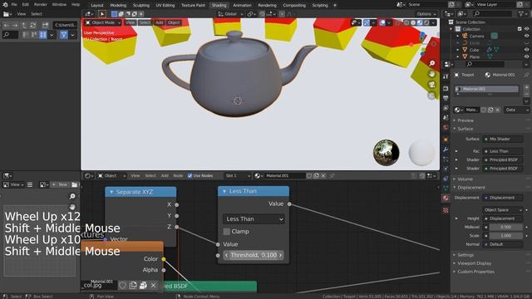Open the viewport Add menu
Screen dimensions: 532x299
tap(159, 22)
